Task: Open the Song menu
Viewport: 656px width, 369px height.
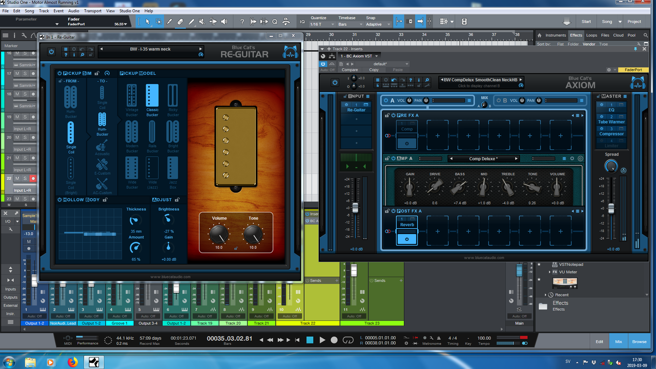Action: [x=30, y=11]
